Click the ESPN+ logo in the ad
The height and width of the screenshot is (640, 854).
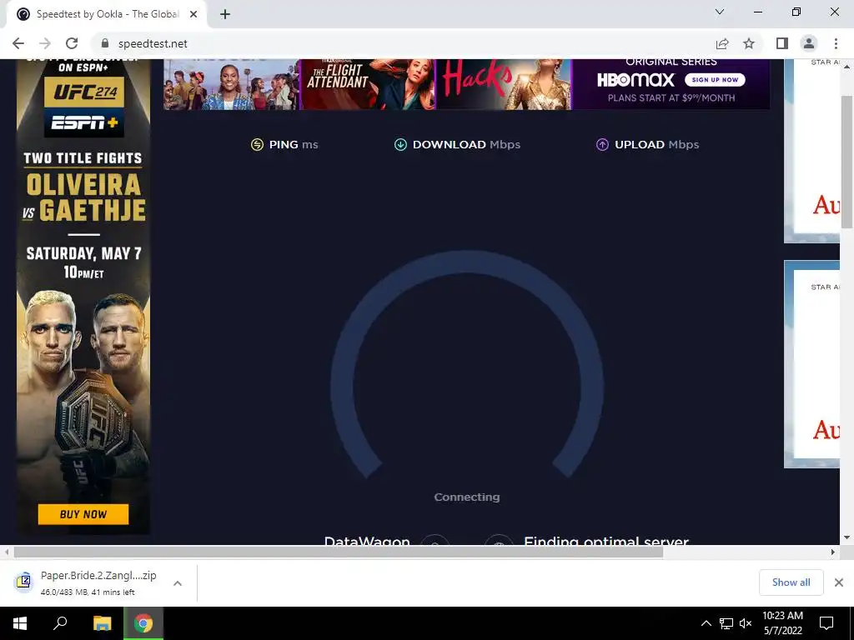(84, 123)
